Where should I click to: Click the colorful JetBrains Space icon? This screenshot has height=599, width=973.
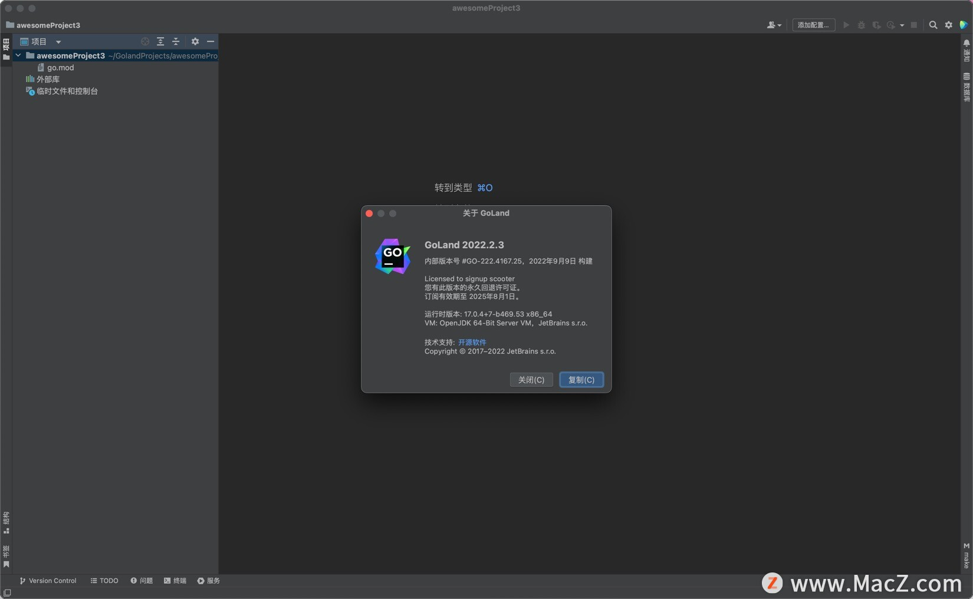tap(964, 25)
